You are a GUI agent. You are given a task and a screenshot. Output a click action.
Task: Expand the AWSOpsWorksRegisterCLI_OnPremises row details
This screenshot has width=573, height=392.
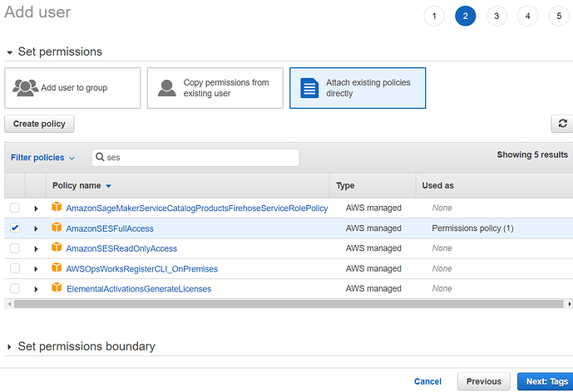point(36,269)
